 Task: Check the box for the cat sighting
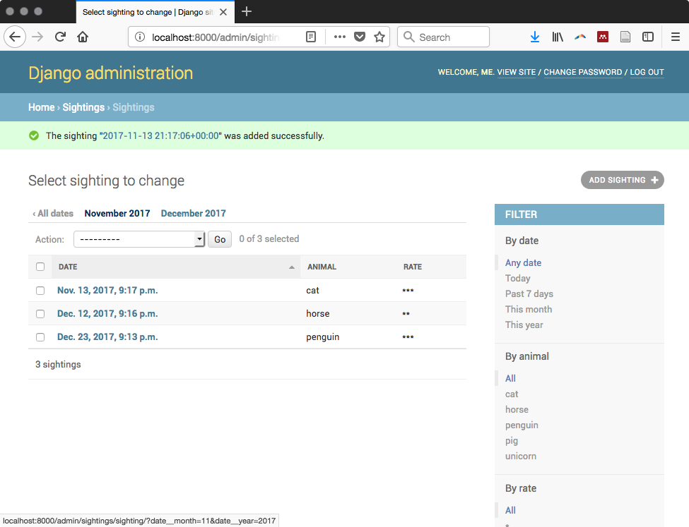pyautogui.click(x=40, y=291)
